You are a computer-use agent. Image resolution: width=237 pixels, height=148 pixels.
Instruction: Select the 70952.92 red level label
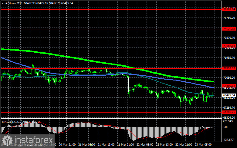tap(229, 68)
